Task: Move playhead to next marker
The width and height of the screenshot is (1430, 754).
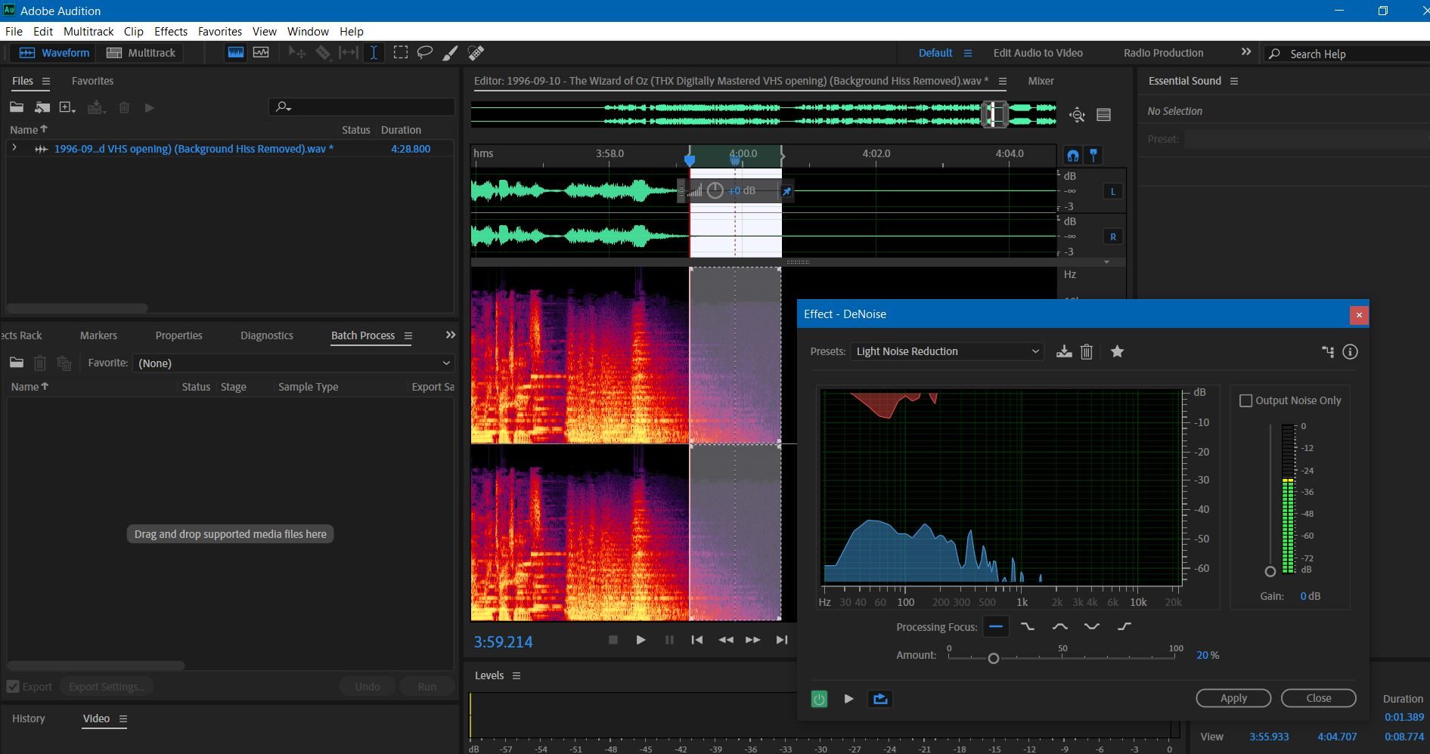Action: click(782, 640)
